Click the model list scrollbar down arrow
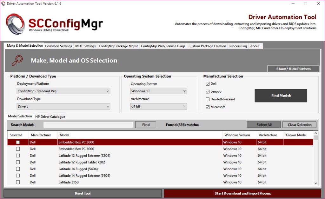Screen dimensions: 325x199 coord(316,183)
